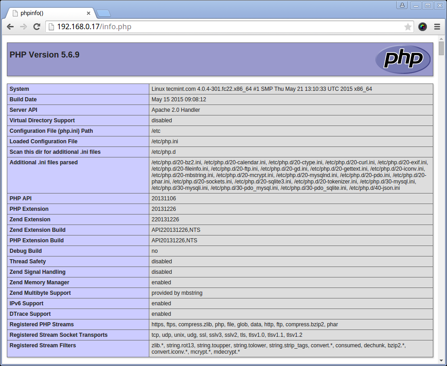
Task: Click the Build Date label
Action: click(23, 99)
